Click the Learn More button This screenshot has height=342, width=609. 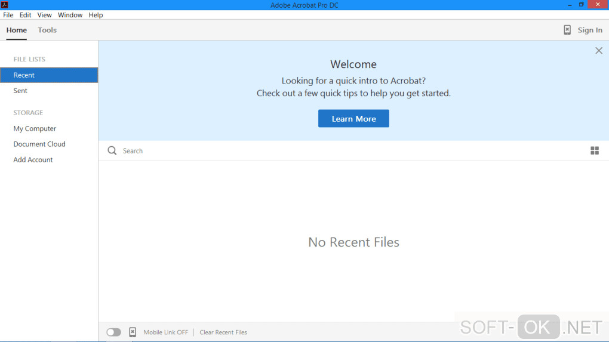(353, 118)
